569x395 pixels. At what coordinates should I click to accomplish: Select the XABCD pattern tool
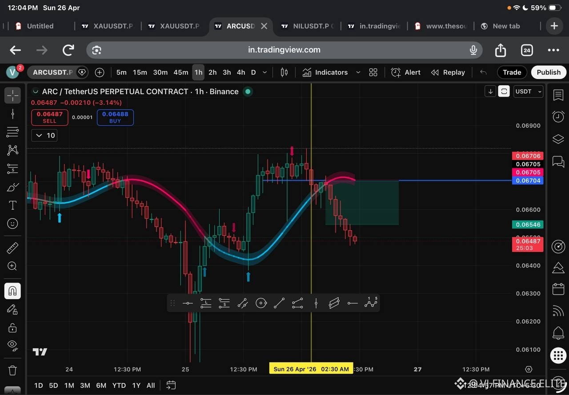pos(12,150)
